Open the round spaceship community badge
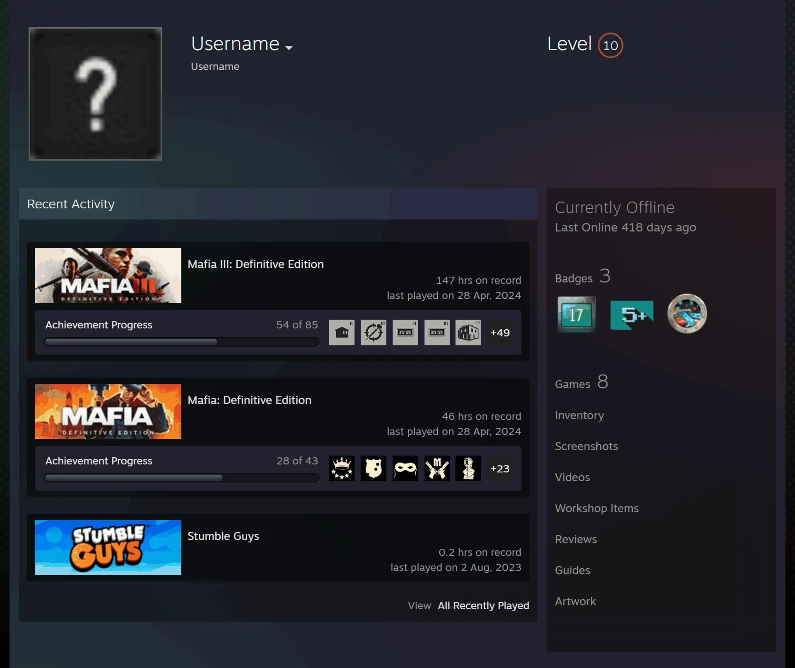The width and height of the screenshot is (795, 668). click(687, 314)
